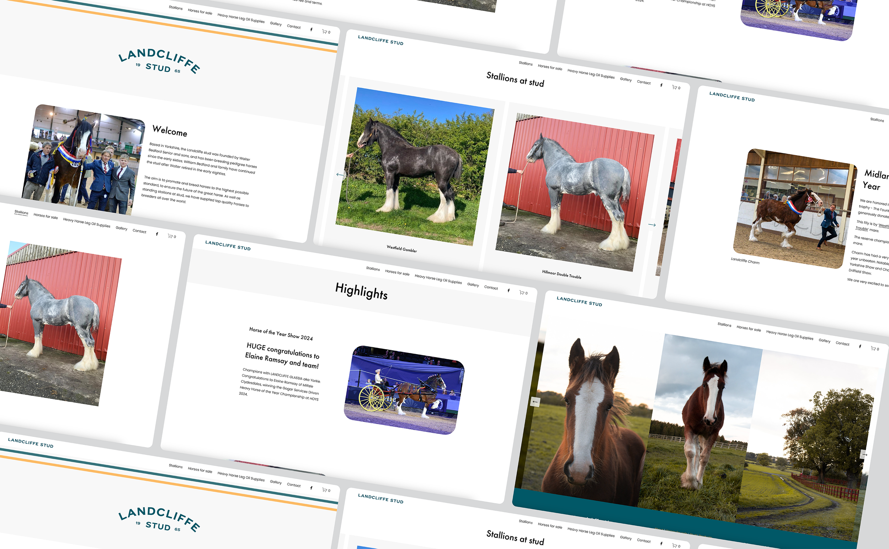This screenshot has height=549, width=889.
Task: Click the Hillmoor Double Trouble caption link
Action: pos(561,274)
